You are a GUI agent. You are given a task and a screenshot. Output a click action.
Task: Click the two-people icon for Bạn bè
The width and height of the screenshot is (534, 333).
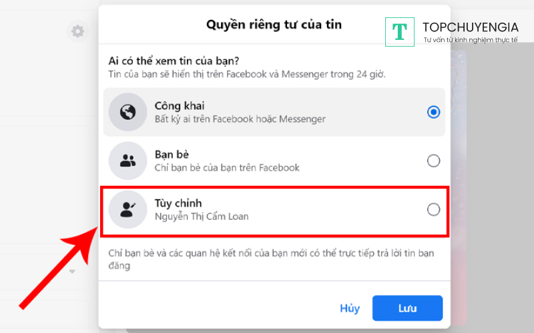click(x=127, y=161)
